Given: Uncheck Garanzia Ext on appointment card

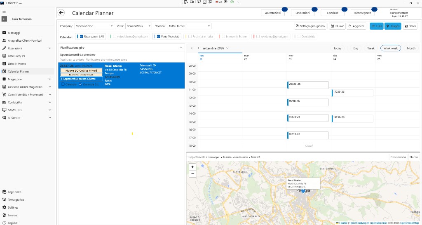Looking at the screenshot, I should tap(80, 84).
